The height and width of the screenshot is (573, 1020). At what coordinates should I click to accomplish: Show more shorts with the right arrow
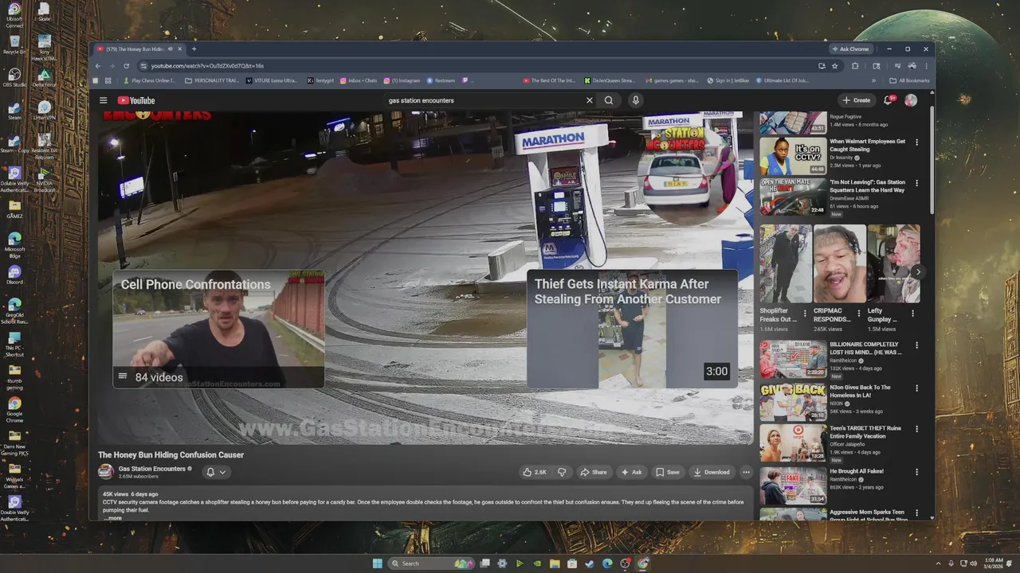918,271
